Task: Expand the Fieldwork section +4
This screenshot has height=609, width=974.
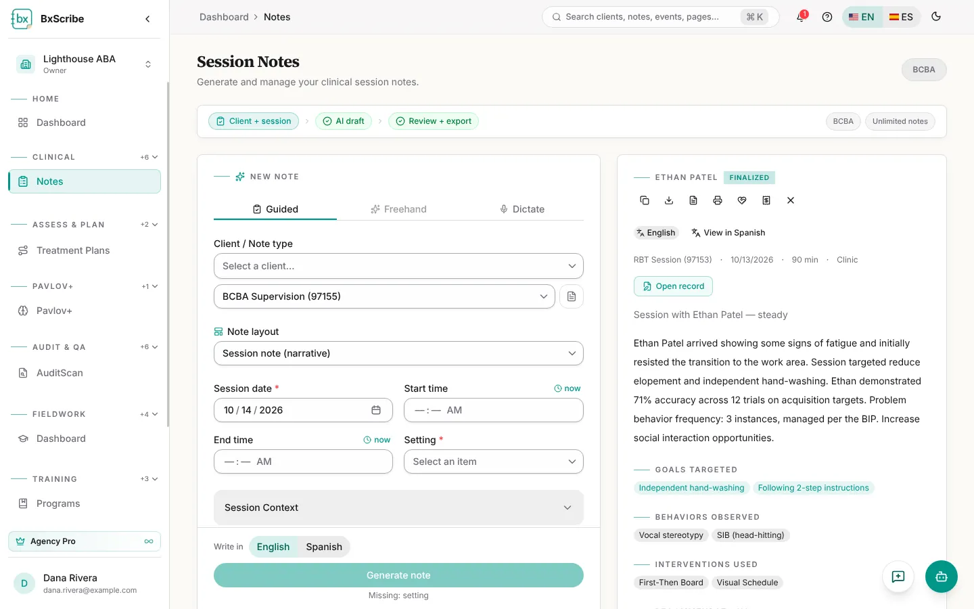Action: tap(149, 414)
